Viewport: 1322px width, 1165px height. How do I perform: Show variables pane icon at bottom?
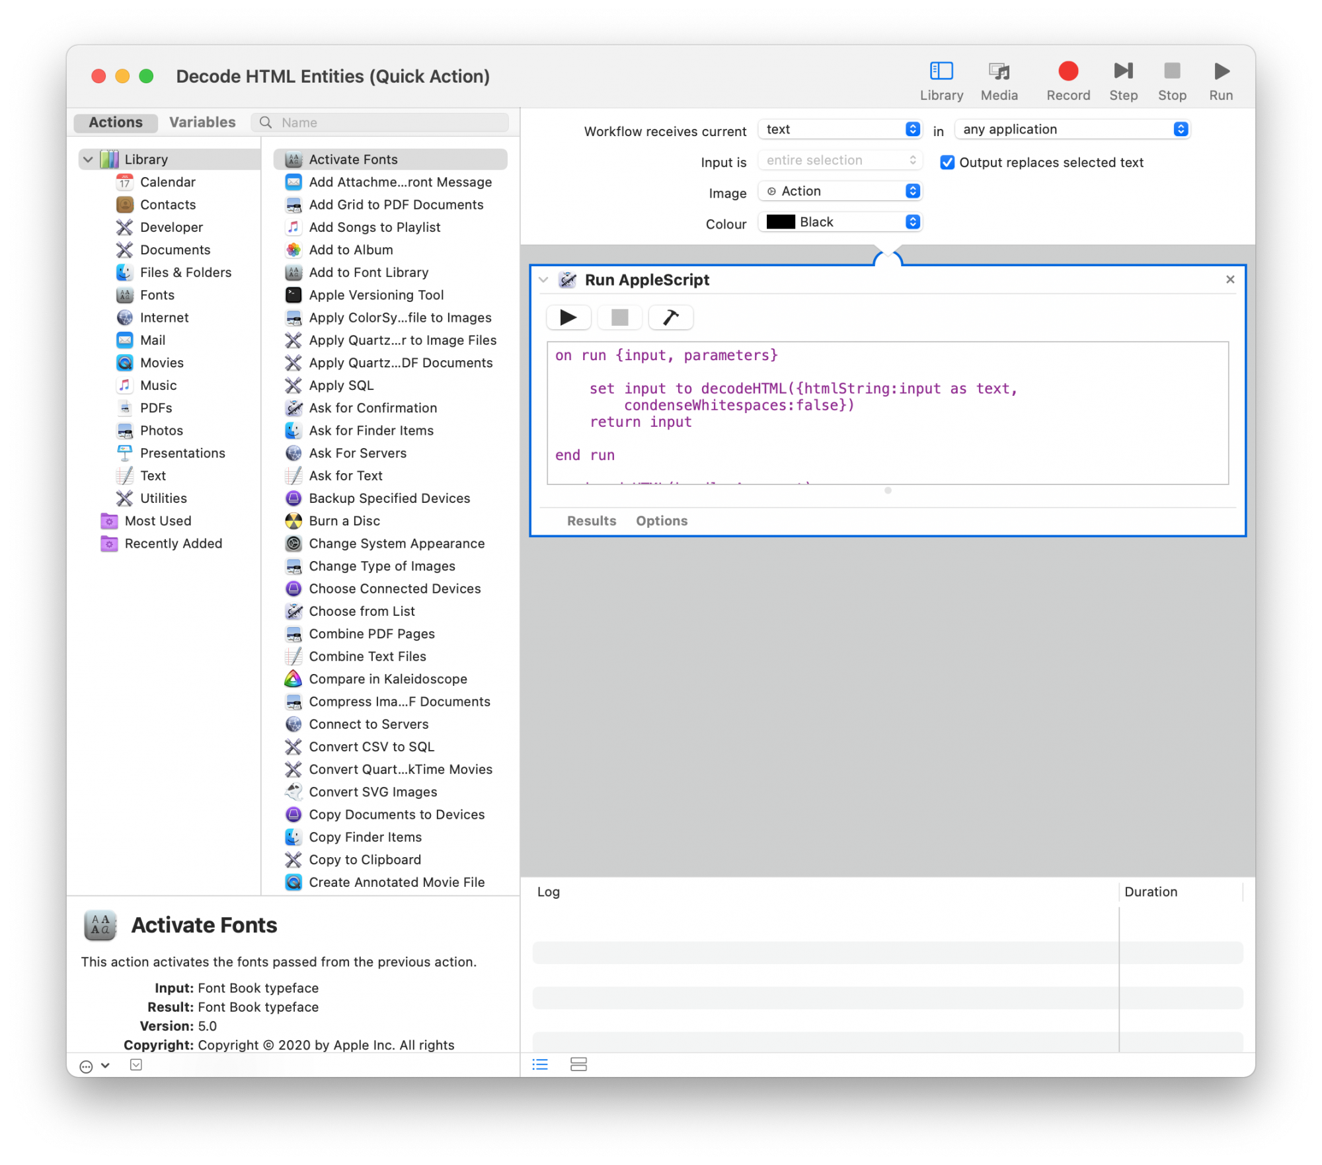(578, 1064)
